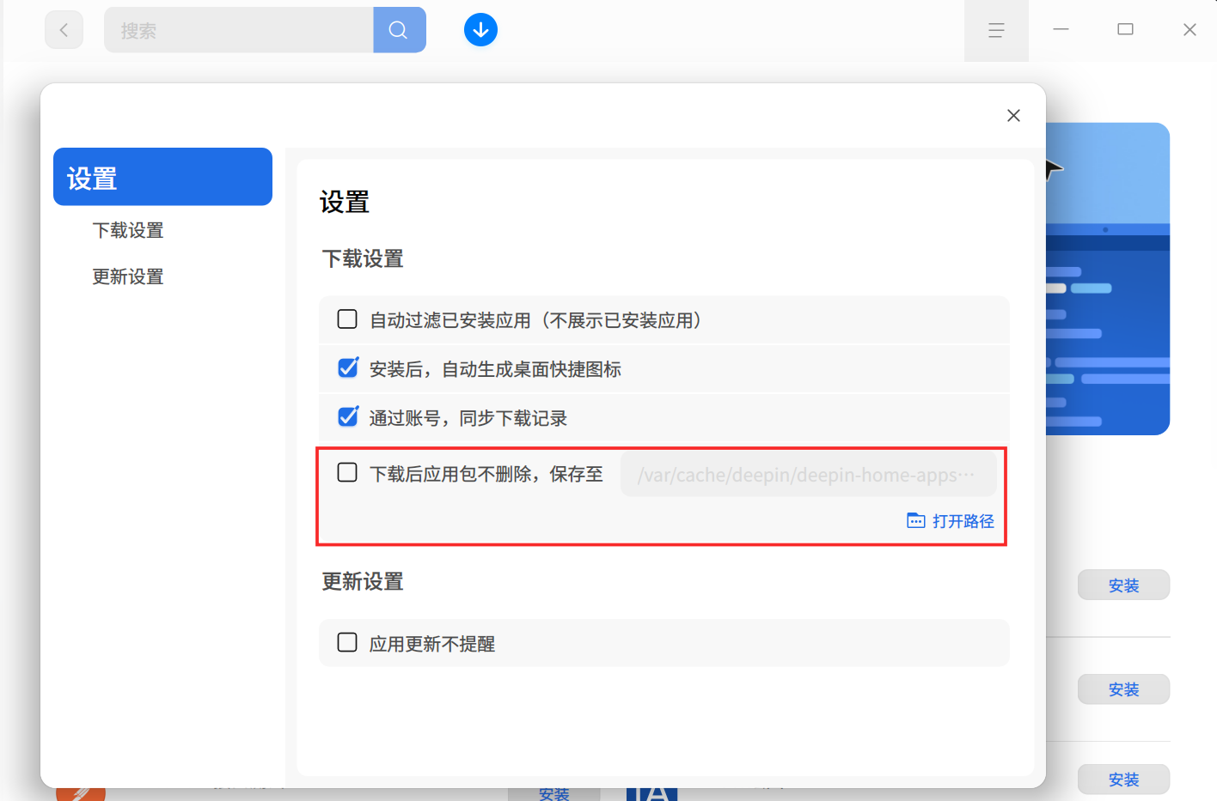Click the back arrow button
1217x801 pixels.
click(64, 30)
